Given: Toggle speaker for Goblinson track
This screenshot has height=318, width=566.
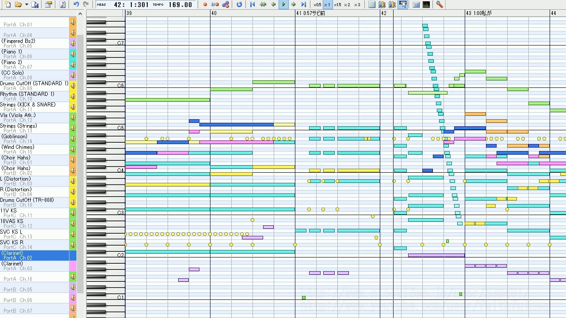Looking at the screenshot, I should (x=73, y=139).
